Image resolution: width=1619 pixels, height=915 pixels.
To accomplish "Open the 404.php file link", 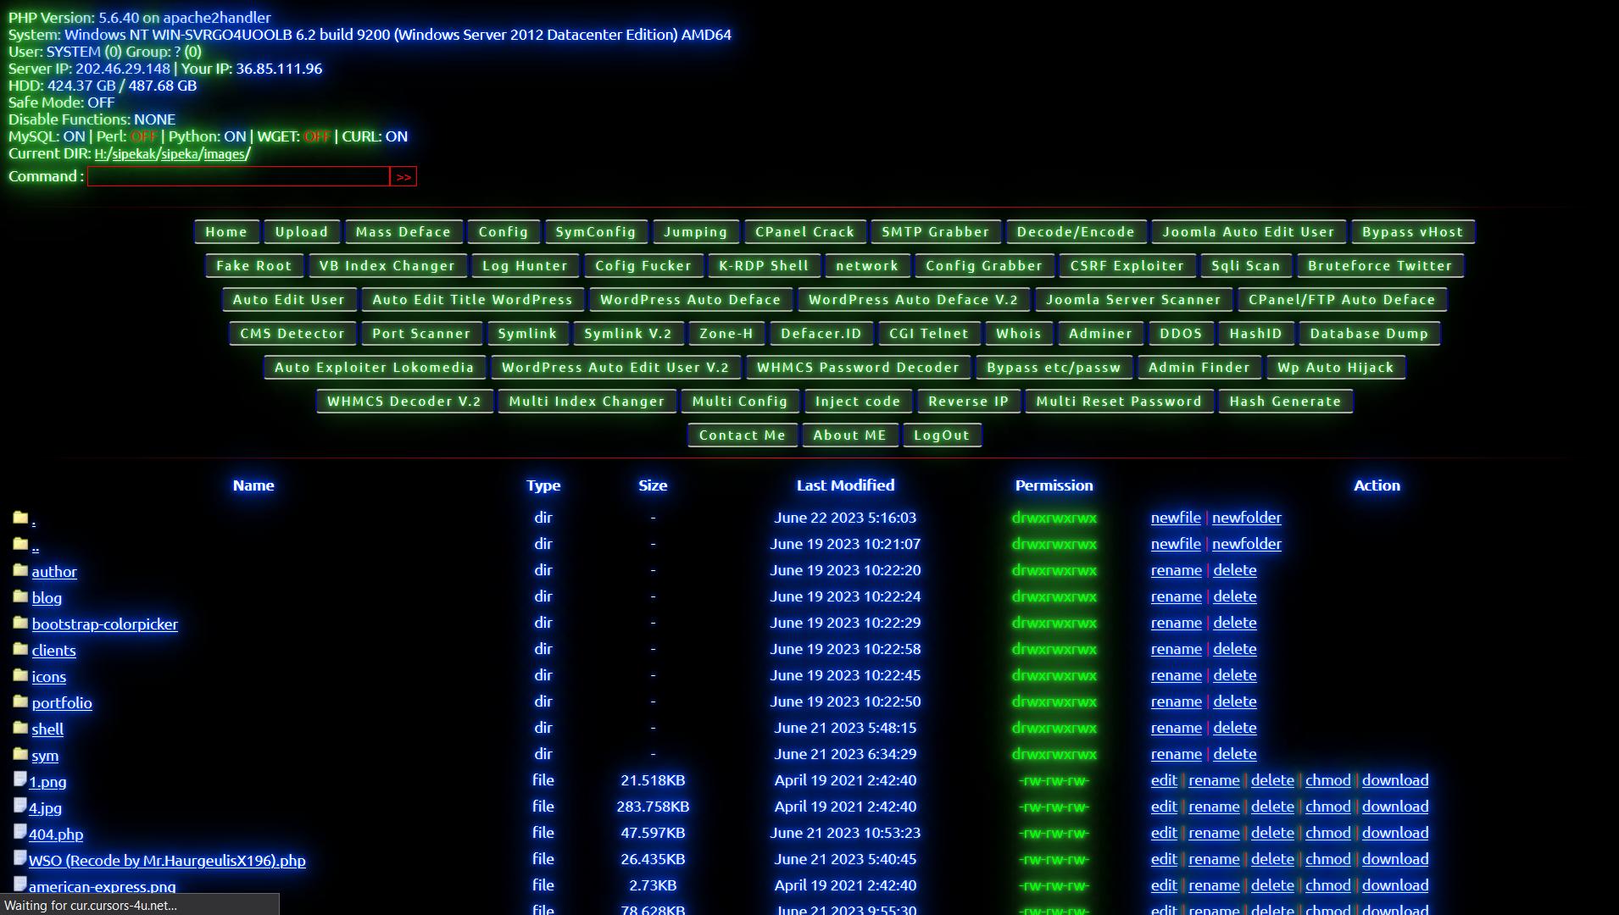I will pyautogui.click(x=56, y=835).
